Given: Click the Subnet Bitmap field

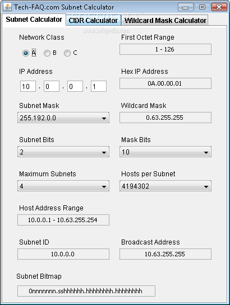Looking at the screenshot, I should tap(86, 291).
